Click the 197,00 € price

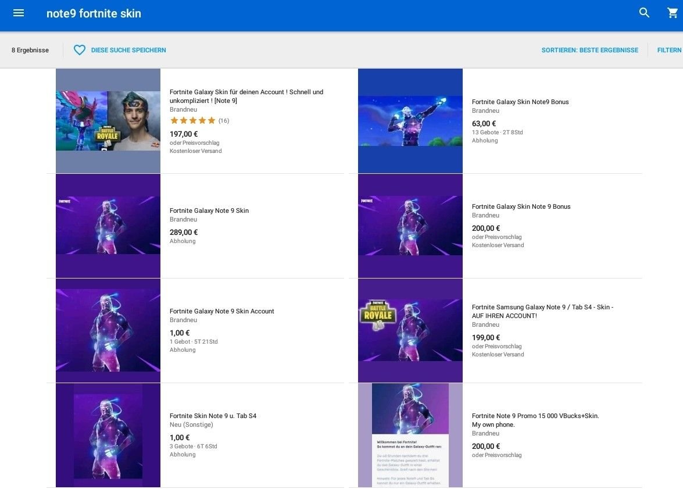coord(184,134)
